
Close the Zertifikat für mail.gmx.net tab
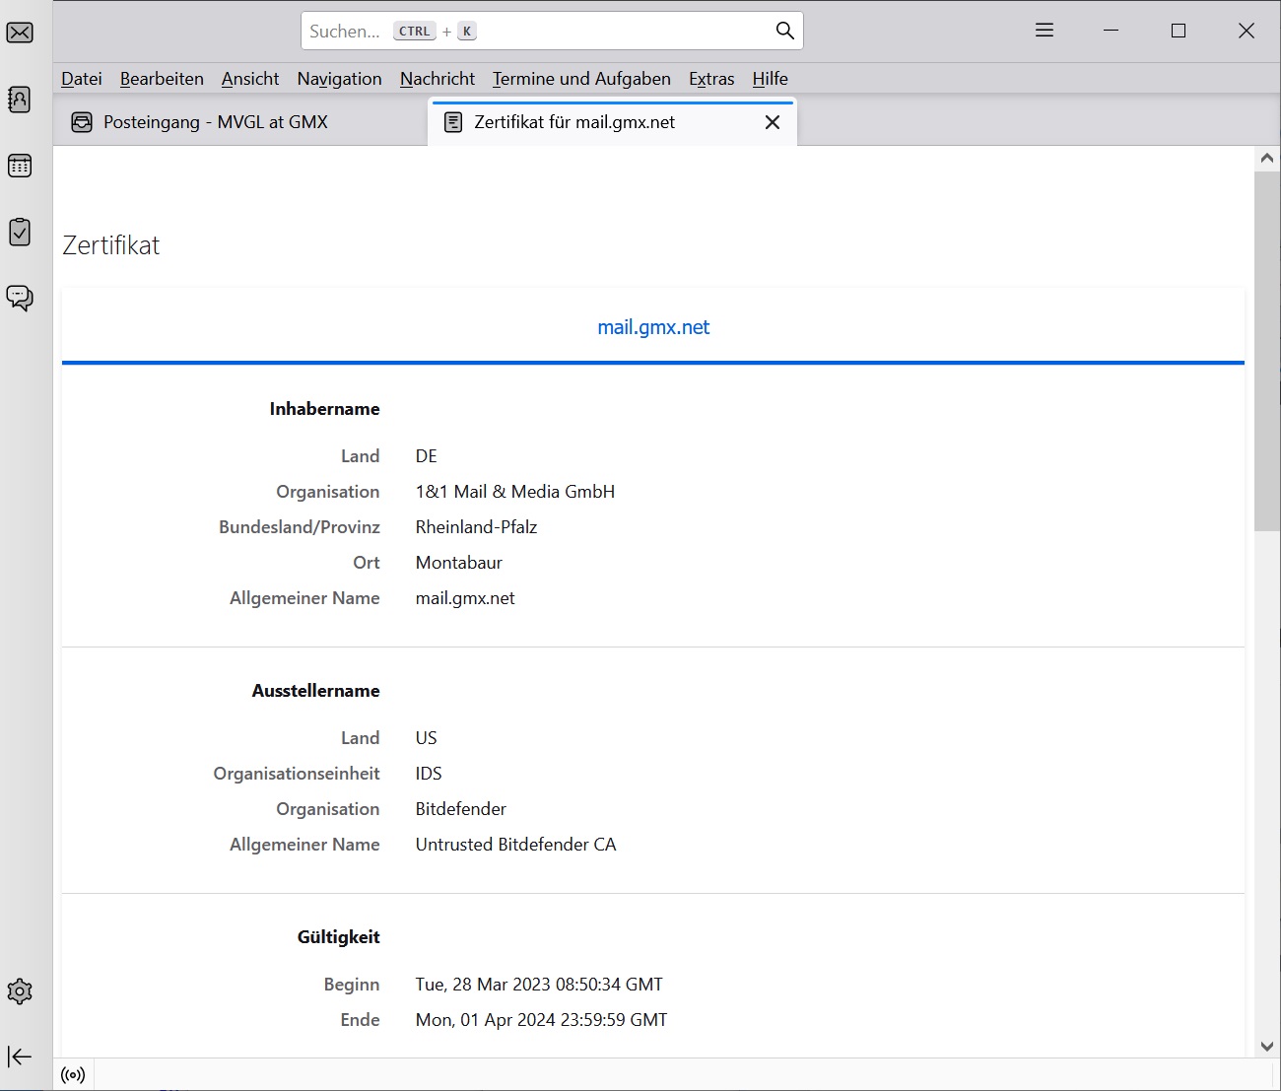(x=773, y=122)
